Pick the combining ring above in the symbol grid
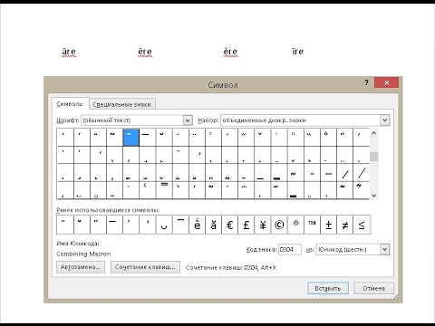435x326 pixels. pyautogui.click(x=229, y=138)
